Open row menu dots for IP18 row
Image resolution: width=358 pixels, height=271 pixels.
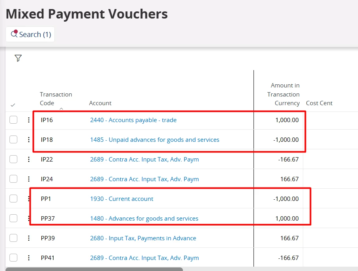[x=29, y=139]
